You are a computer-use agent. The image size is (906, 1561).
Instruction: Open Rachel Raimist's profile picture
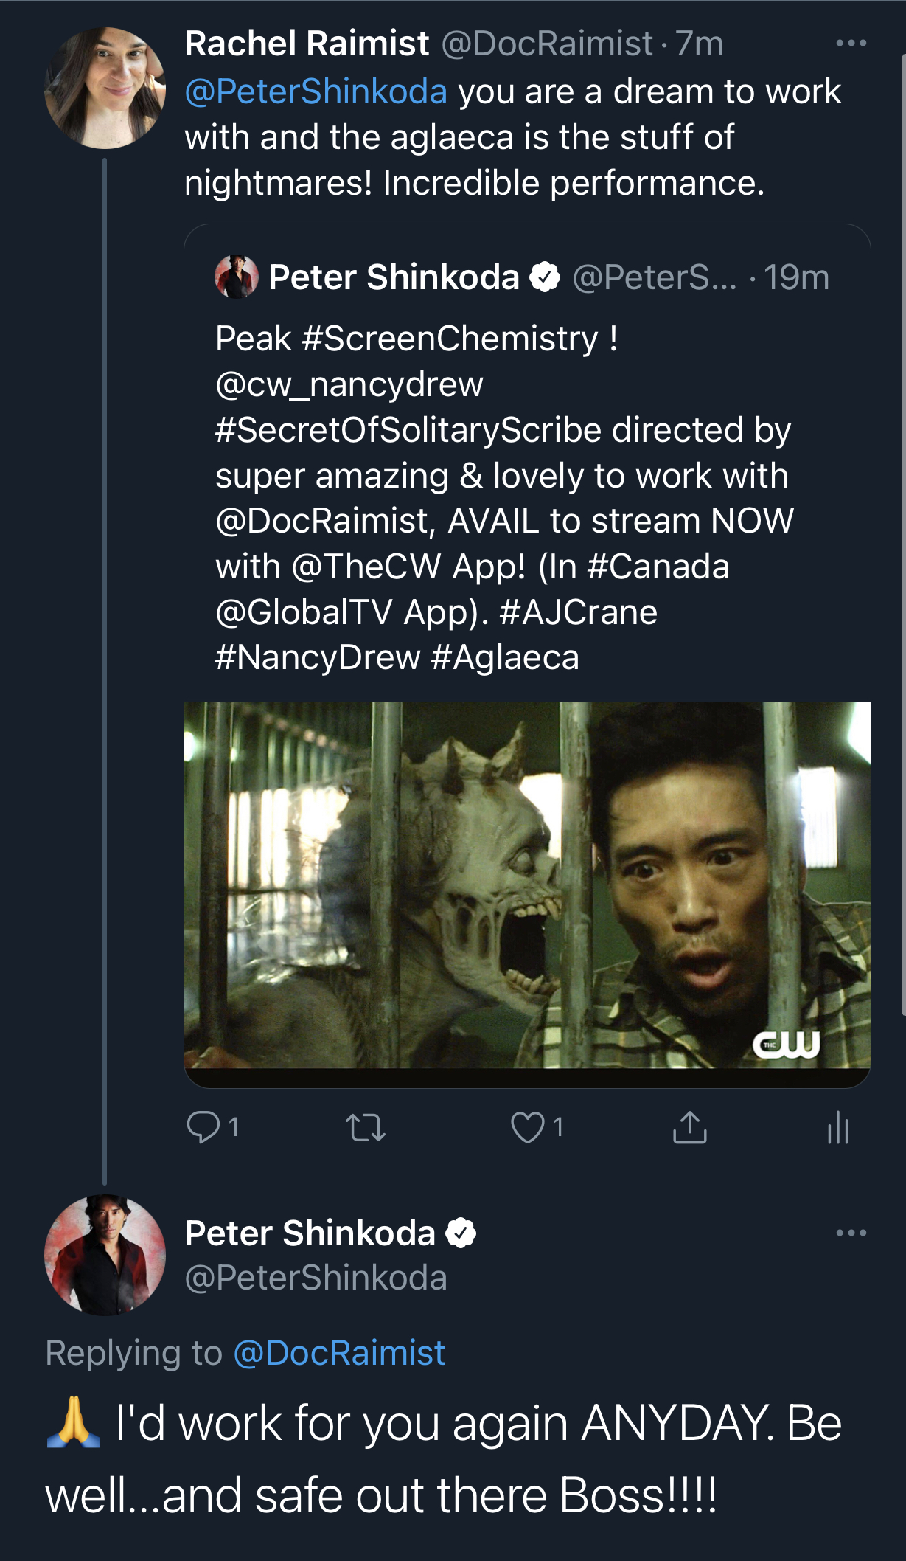tap(105, 89)
